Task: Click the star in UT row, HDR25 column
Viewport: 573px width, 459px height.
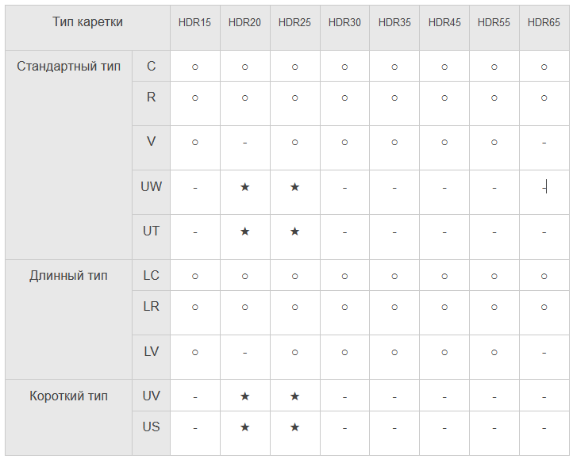Action: pos(295,231)
